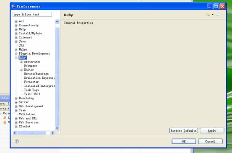232x153 pixels.
Task: Expand the Server tree node
Action: tap(16, 102)
